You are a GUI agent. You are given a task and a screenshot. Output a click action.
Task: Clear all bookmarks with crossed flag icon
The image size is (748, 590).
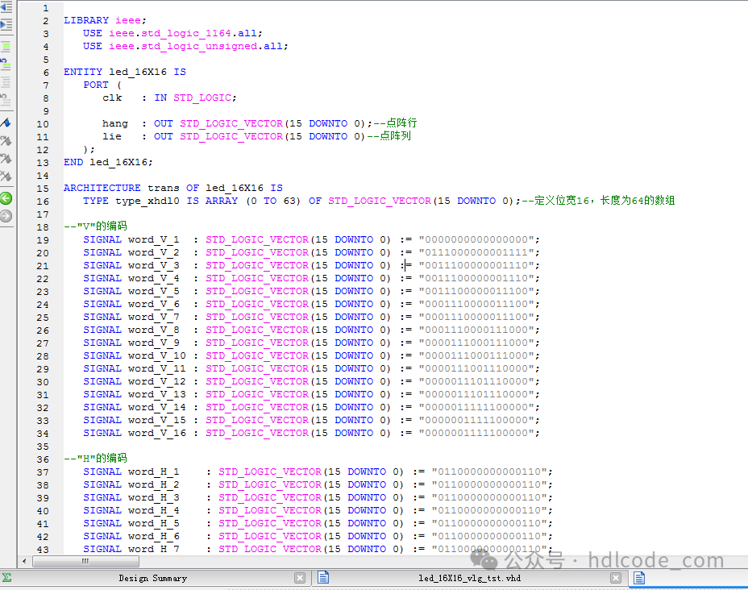pos(6,176)
